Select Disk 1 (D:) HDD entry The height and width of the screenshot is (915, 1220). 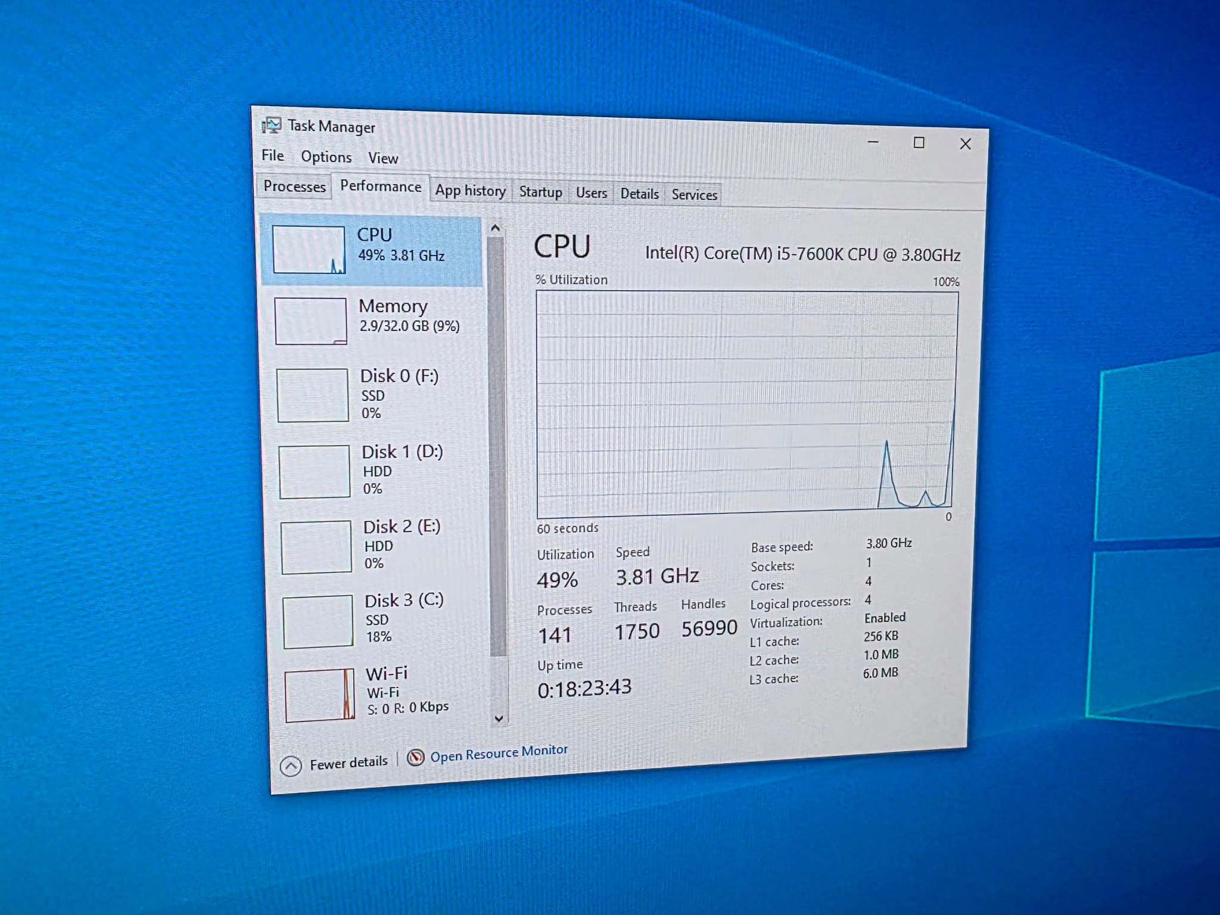click(376, 470)
